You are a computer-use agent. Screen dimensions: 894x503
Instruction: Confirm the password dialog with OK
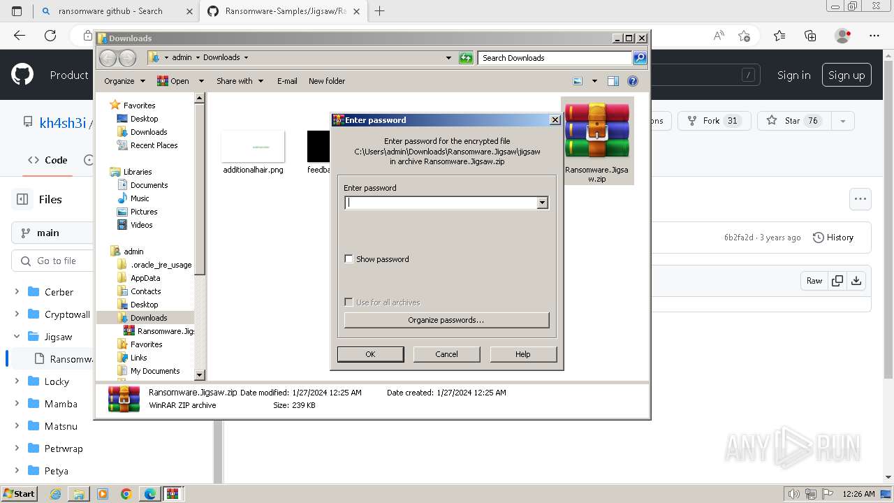[x=370, y=354]
